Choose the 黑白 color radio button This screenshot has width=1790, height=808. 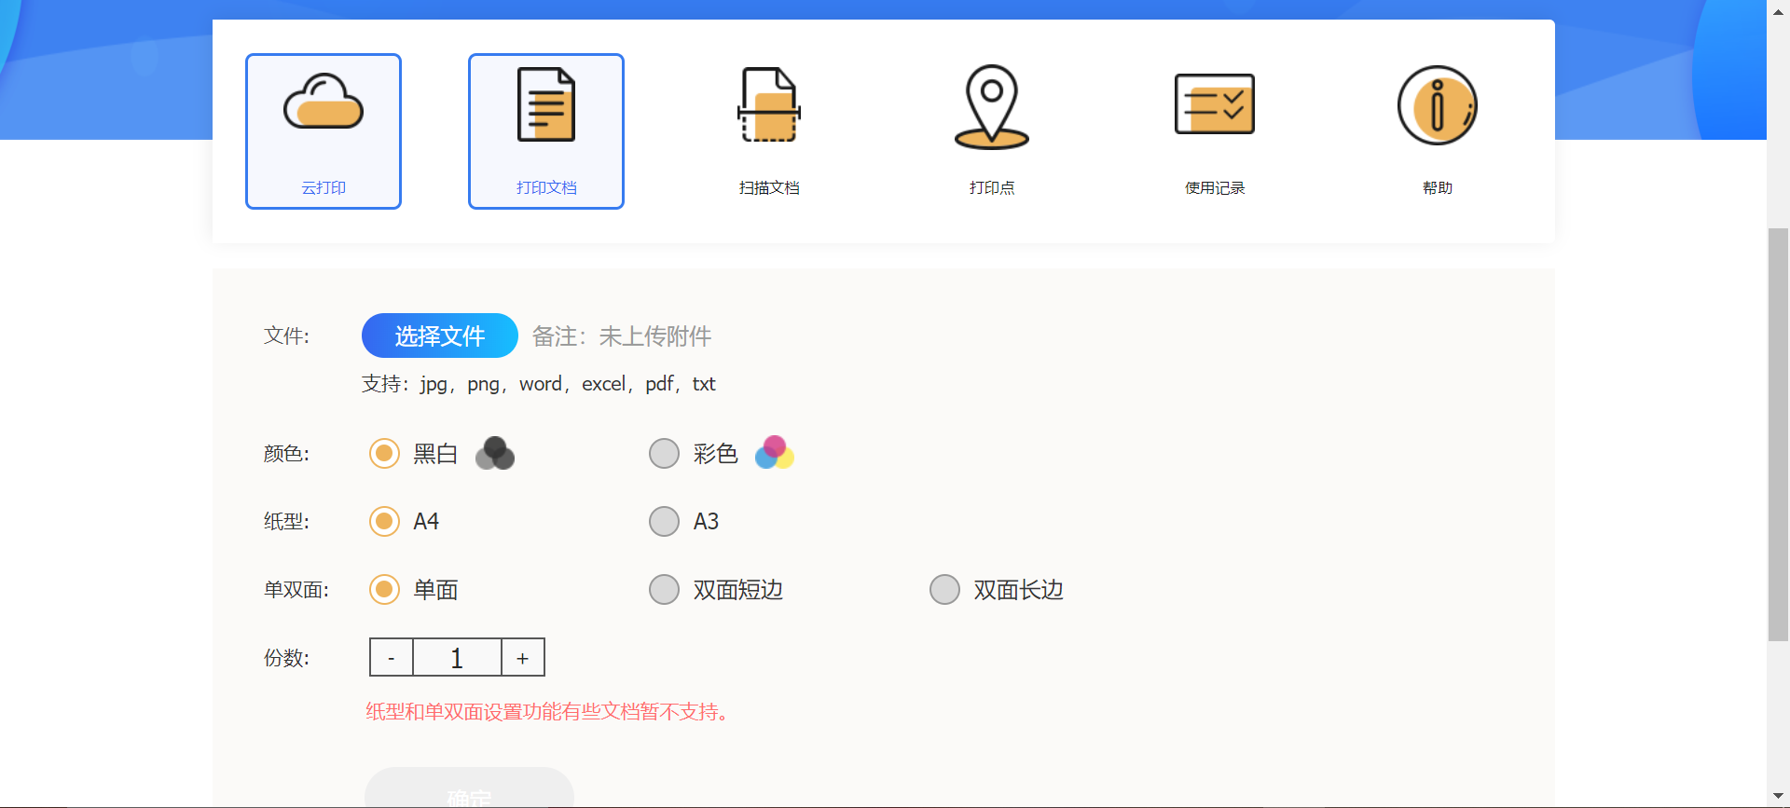pyautogui.click(x=384, y=454)
